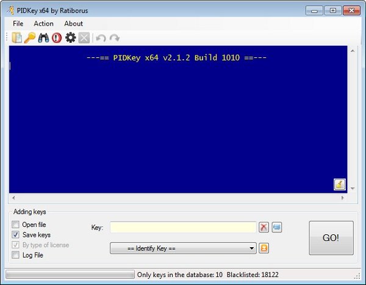Click the progress bar in status bar
This screenshot has height=285, width=366.
[70, 275]
